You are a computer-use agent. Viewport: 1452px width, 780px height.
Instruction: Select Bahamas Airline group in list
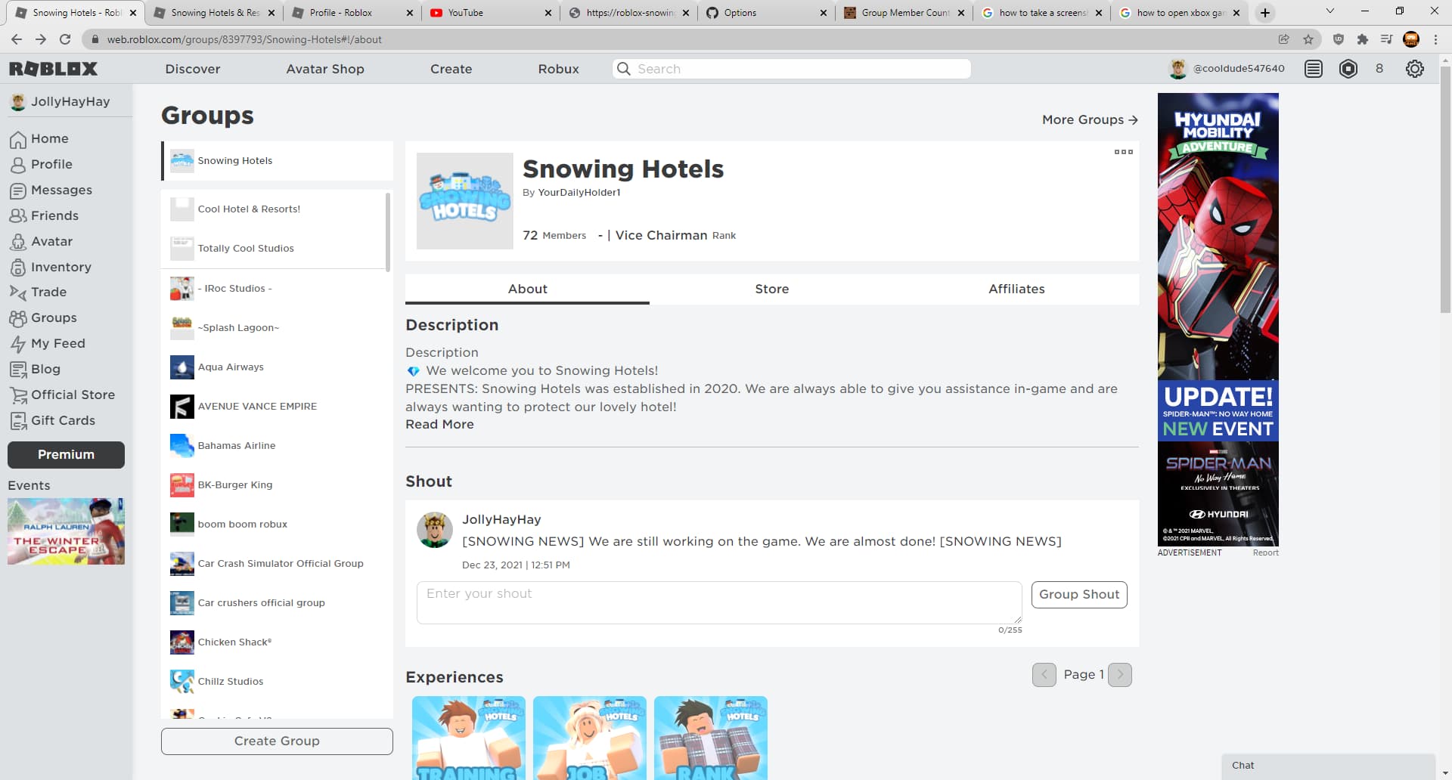(277, 446)
